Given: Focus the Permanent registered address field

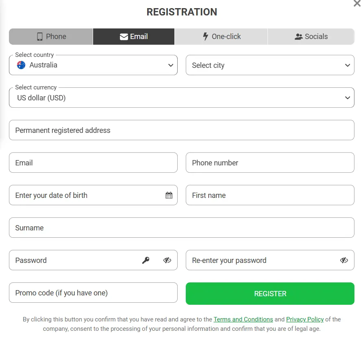Looking at the screenshot, I should tap(181, 130).
